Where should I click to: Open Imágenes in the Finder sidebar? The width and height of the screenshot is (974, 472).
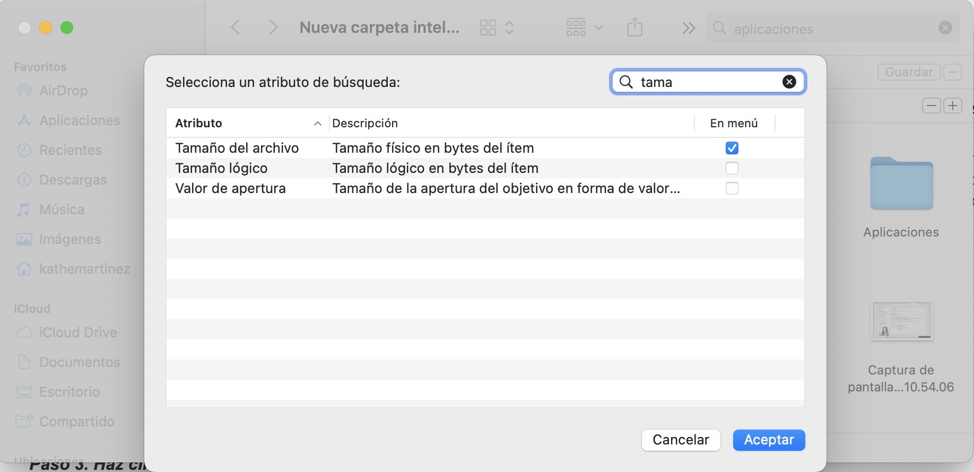click(x=58, y=239)
